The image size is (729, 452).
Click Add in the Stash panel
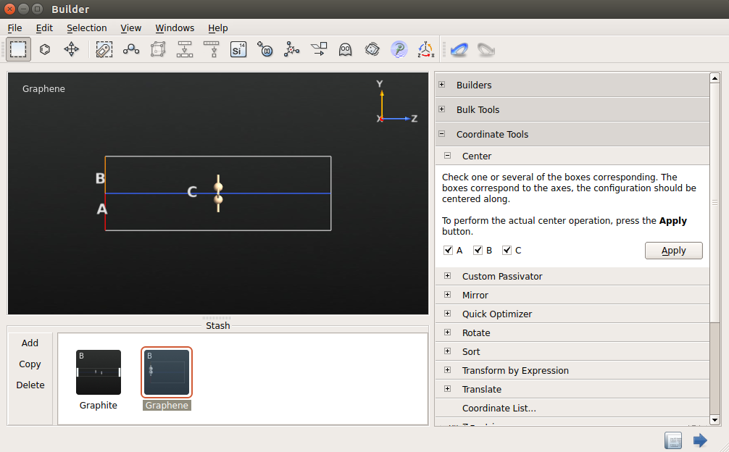pyautogui.click(x=30, y=343)
